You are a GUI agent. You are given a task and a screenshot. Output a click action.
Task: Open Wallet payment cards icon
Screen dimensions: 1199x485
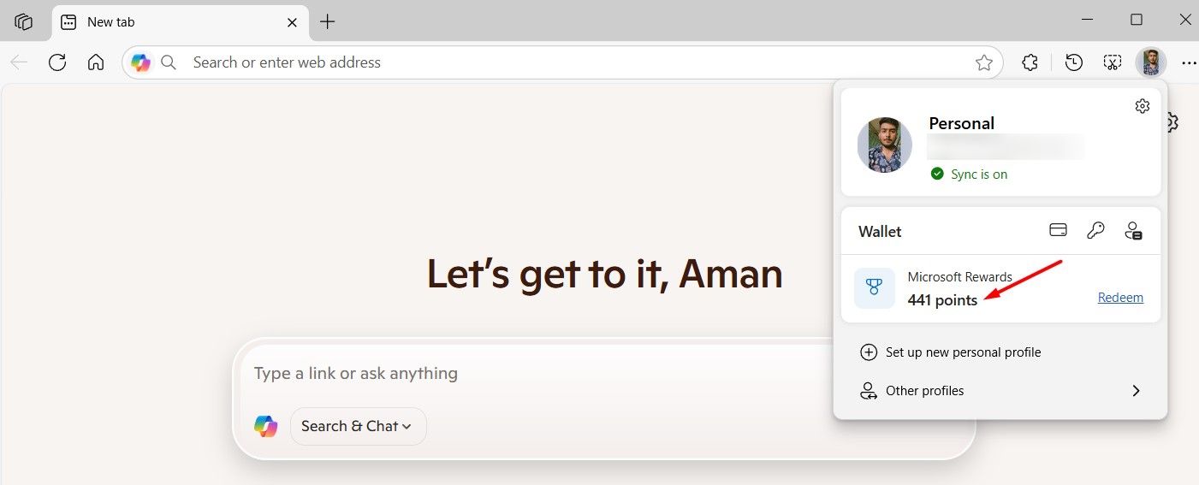click(1059, 230)
